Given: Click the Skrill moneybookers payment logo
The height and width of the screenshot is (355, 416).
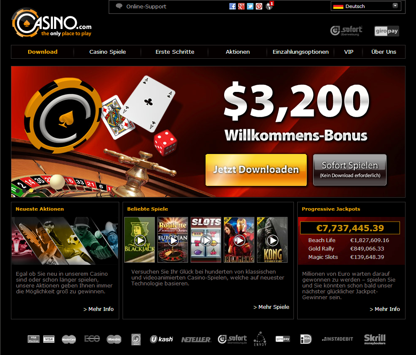Looking at the screenshot, I should (374, 339).
